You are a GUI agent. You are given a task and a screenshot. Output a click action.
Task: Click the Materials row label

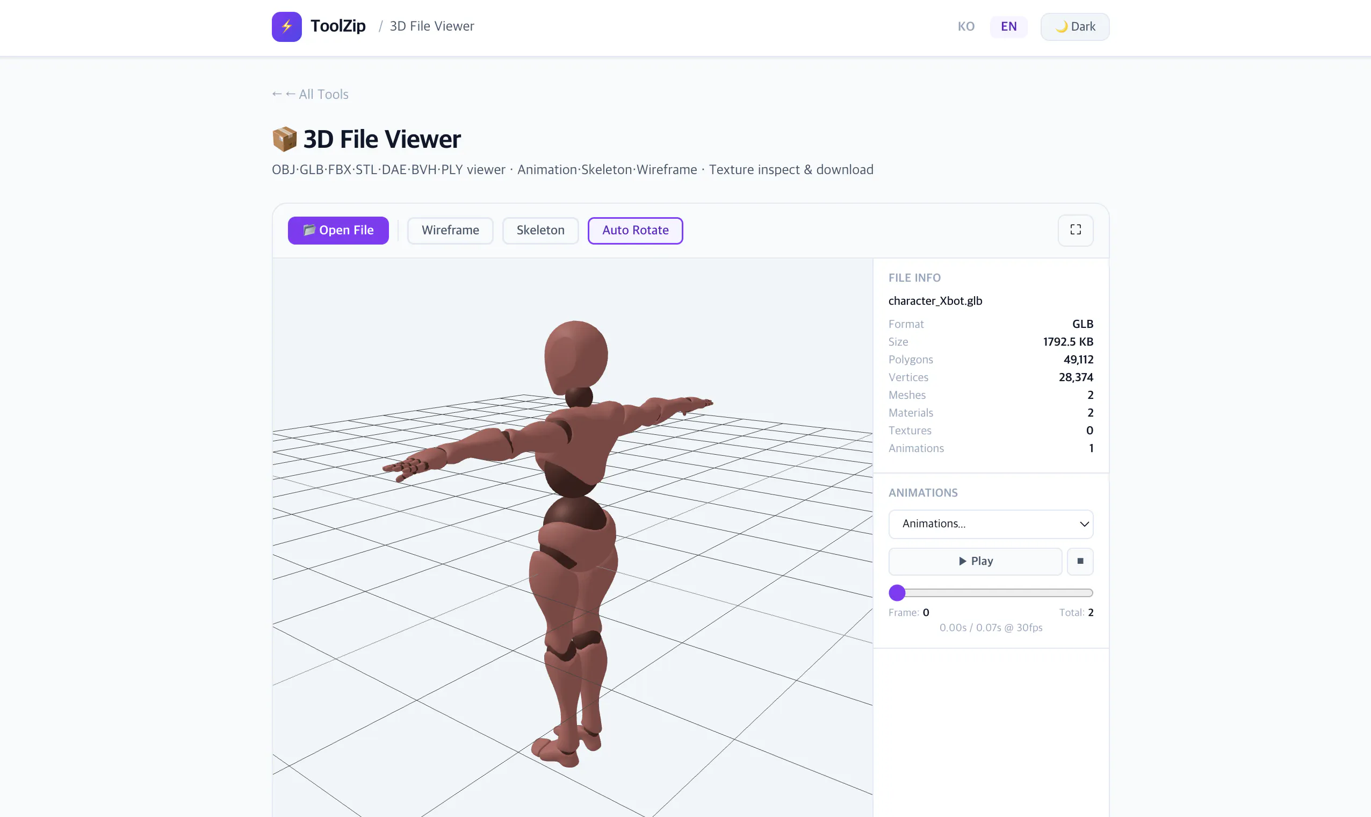(x=911, y=412)
